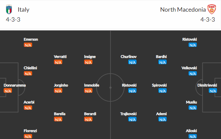The width and height of the screenshot is (221, 139).
Task: Open the Italy team name link
Action: [x=24, y=10]
